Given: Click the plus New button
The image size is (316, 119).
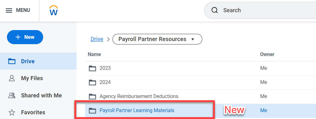Looking at the screenshot, I should coord(25,37).
